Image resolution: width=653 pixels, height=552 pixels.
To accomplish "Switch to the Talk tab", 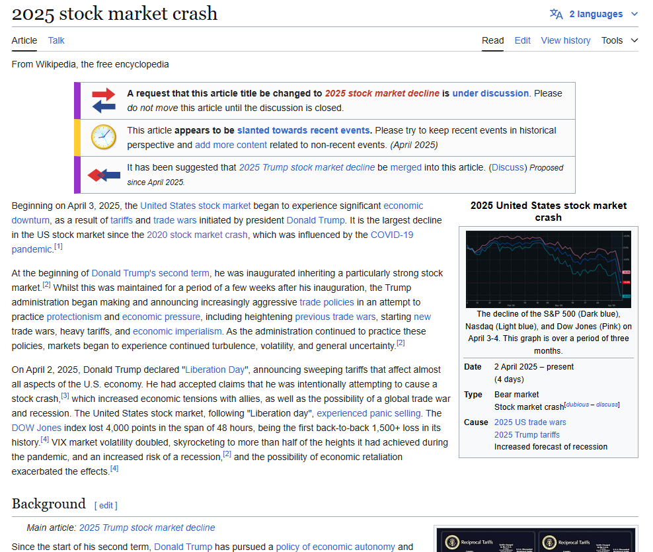I will 56,40.
